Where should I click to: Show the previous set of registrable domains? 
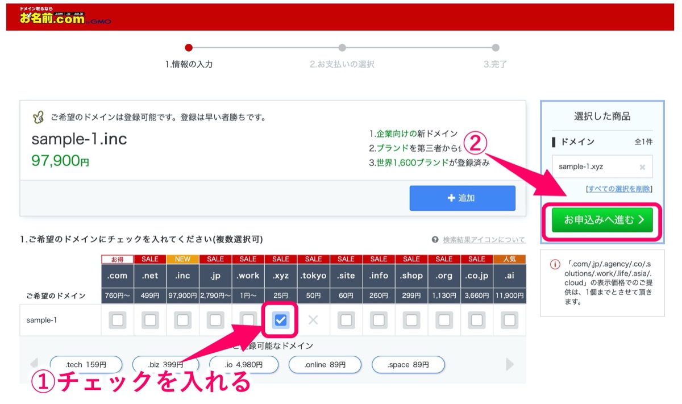pyautogui.click(x=34, y=364)
